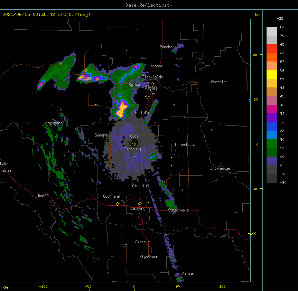Click the Drumheller town label
The width and height of the screenshot is (298, 291).
[221, 168]
